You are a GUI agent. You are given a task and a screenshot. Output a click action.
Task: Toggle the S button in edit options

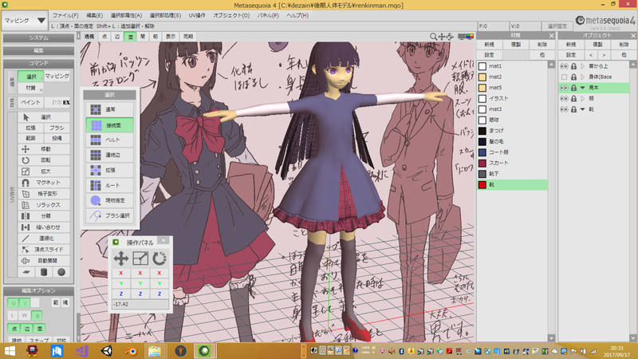(37, 315)
